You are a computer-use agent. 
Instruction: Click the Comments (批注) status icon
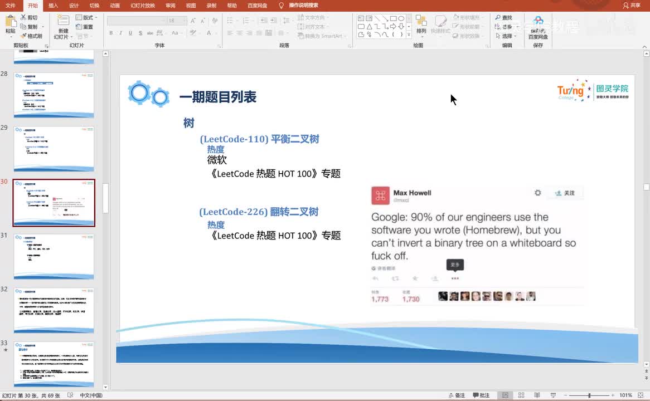(476, 395)
